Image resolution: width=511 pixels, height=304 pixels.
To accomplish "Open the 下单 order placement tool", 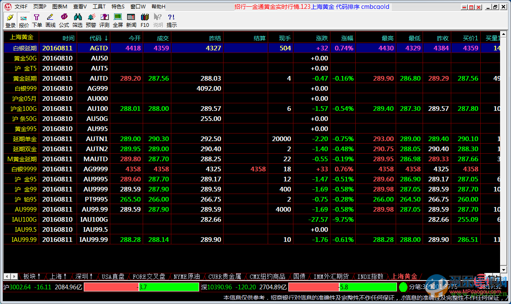I will coord(37,20).
